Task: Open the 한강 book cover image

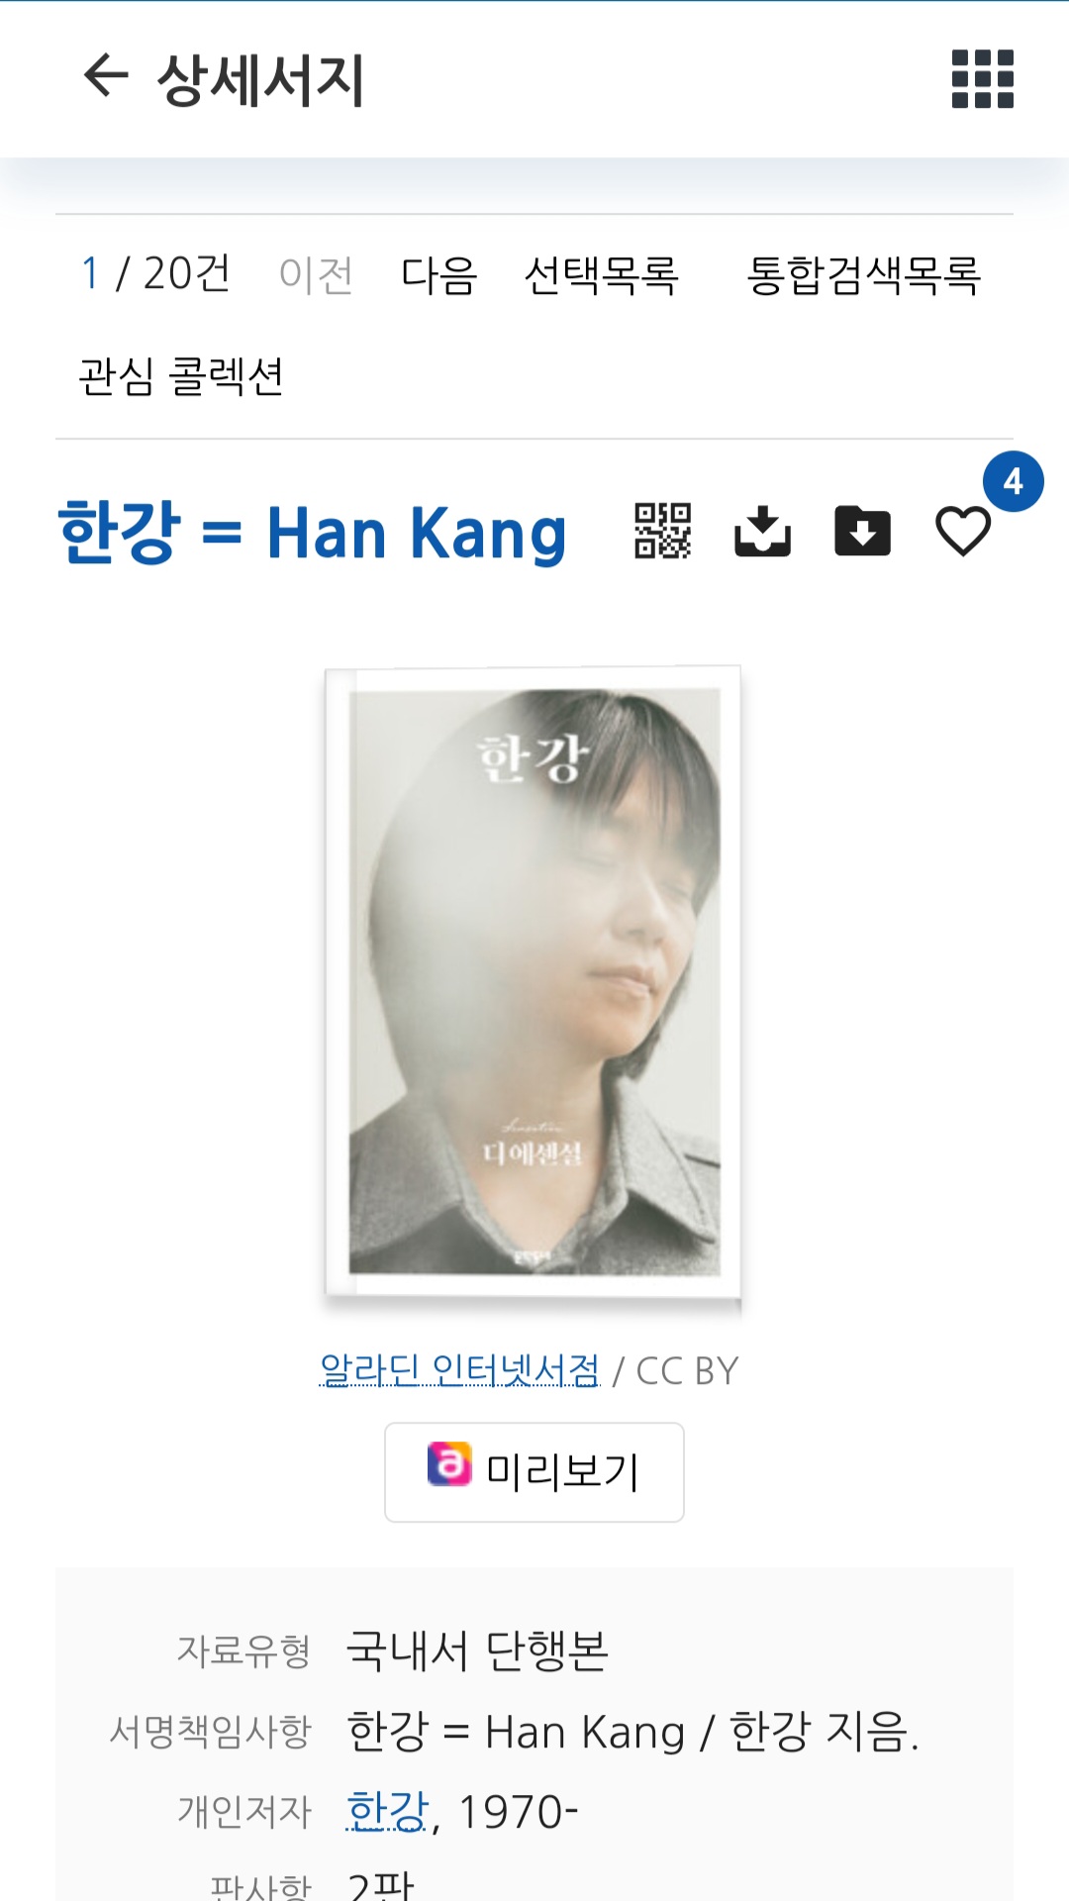Action: pos(534,981)
